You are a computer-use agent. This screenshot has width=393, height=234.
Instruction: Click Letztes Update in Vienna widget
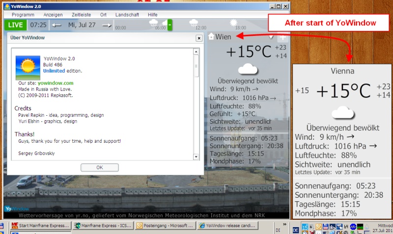pos(327,172)
